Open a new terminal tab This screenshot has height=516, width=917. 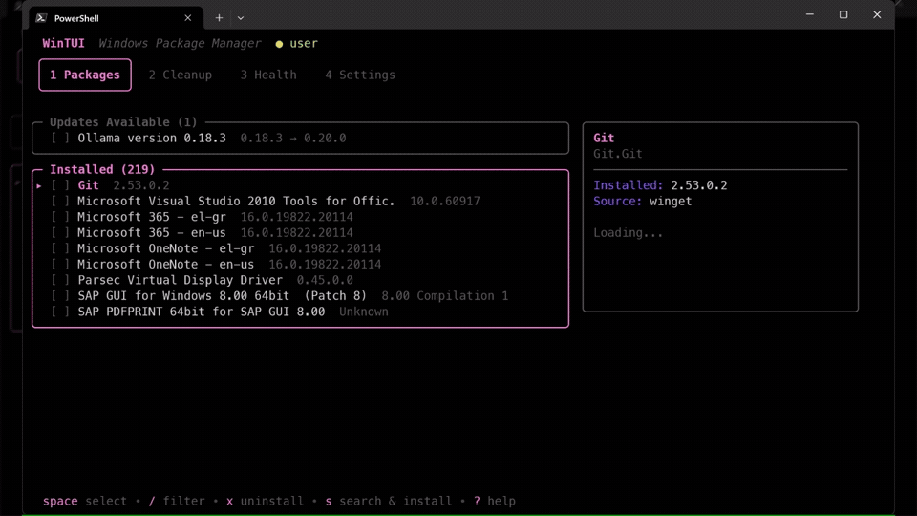(x=219, y=18)
